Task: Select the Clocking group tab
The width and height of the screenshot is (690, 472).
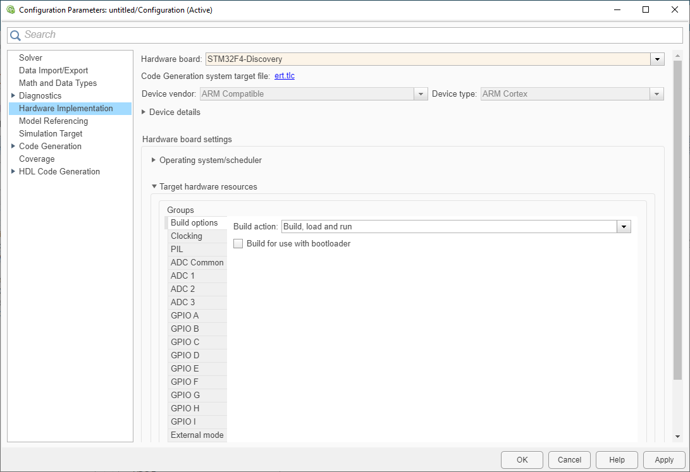Action: 187,236
